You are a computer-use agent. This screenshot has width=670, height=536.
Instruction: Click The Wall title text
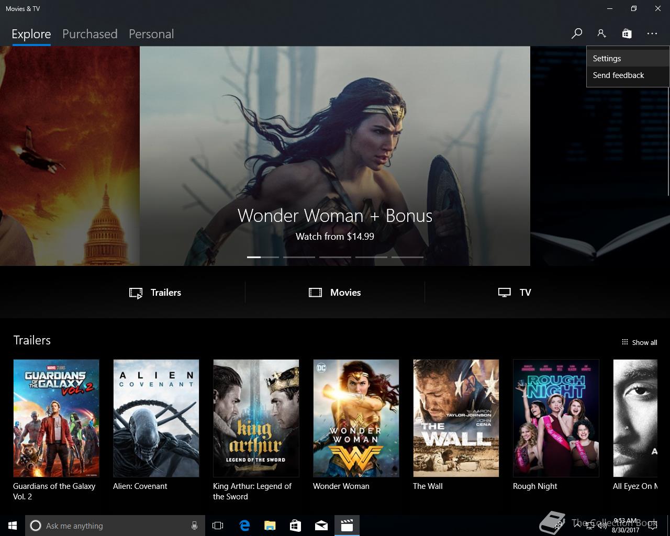pyautogui.click(x=428, y=486)
